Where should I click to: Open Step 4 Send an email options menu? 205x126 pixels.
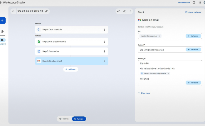coord(104,61)
